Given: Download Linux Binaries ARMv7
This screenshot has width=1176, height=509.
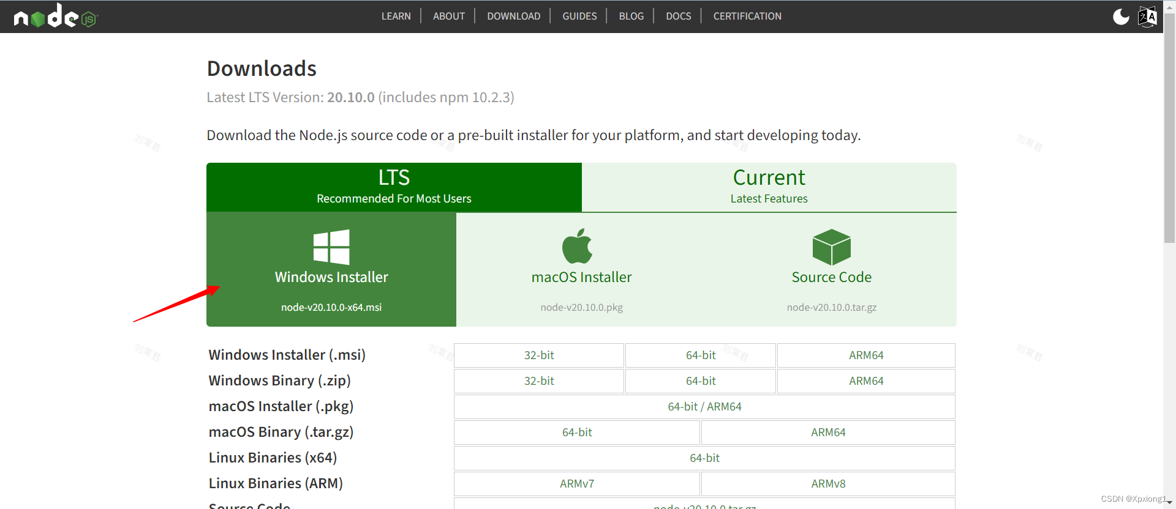Looking at the screenshot, I should 577,484.
